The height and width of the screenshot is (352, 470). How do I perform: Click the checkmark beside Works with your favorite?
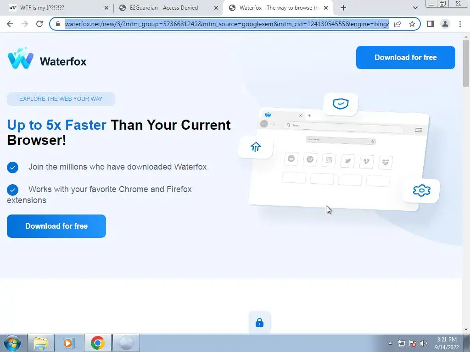(x=12, y=190)
